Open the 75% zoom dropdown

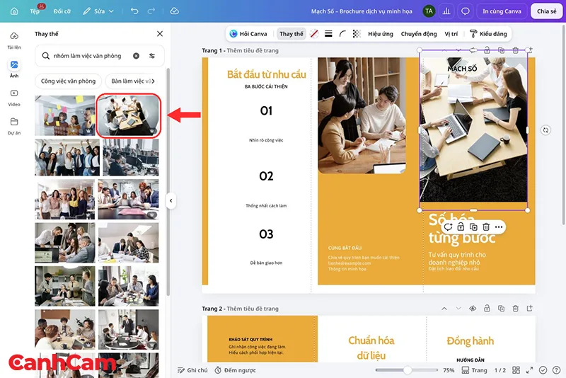pos(449,370)
